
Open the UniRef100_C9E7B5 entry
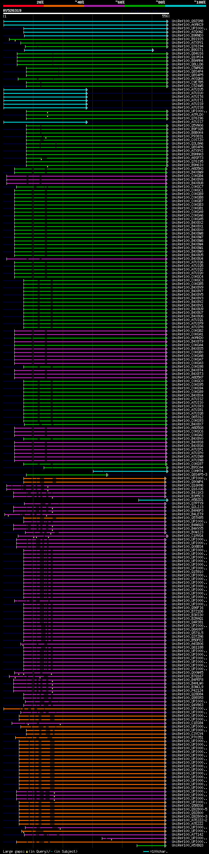coord(187,82)
